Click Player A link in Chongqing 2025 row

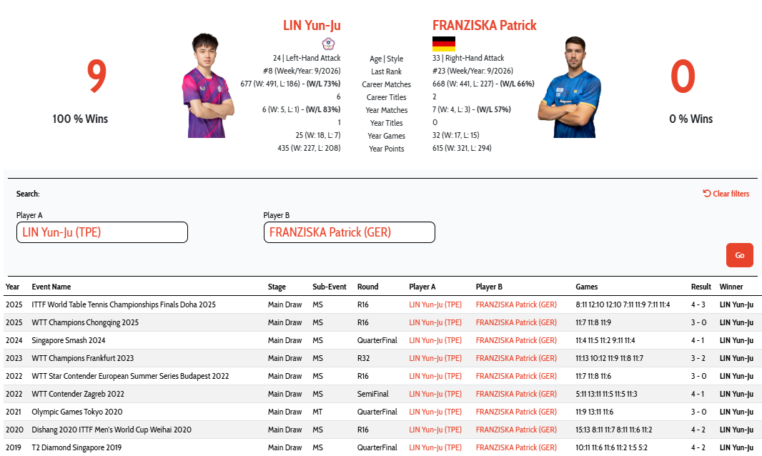click(x=435, y=322)
